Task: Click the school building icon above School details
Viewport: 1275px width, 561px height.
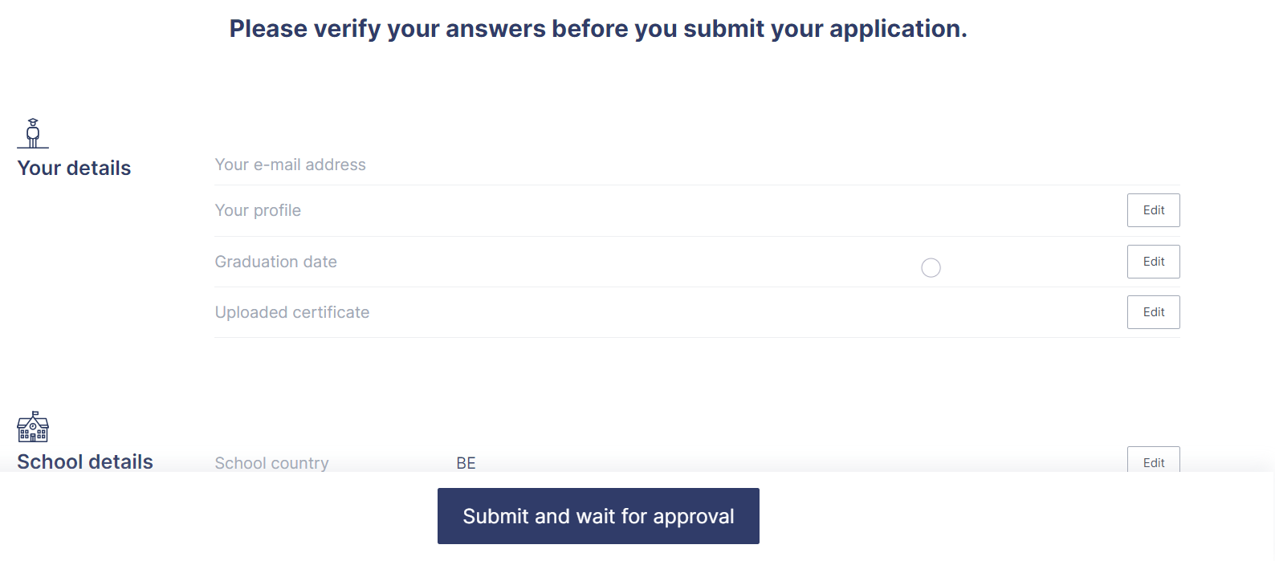Action: (x=32, y=427)
